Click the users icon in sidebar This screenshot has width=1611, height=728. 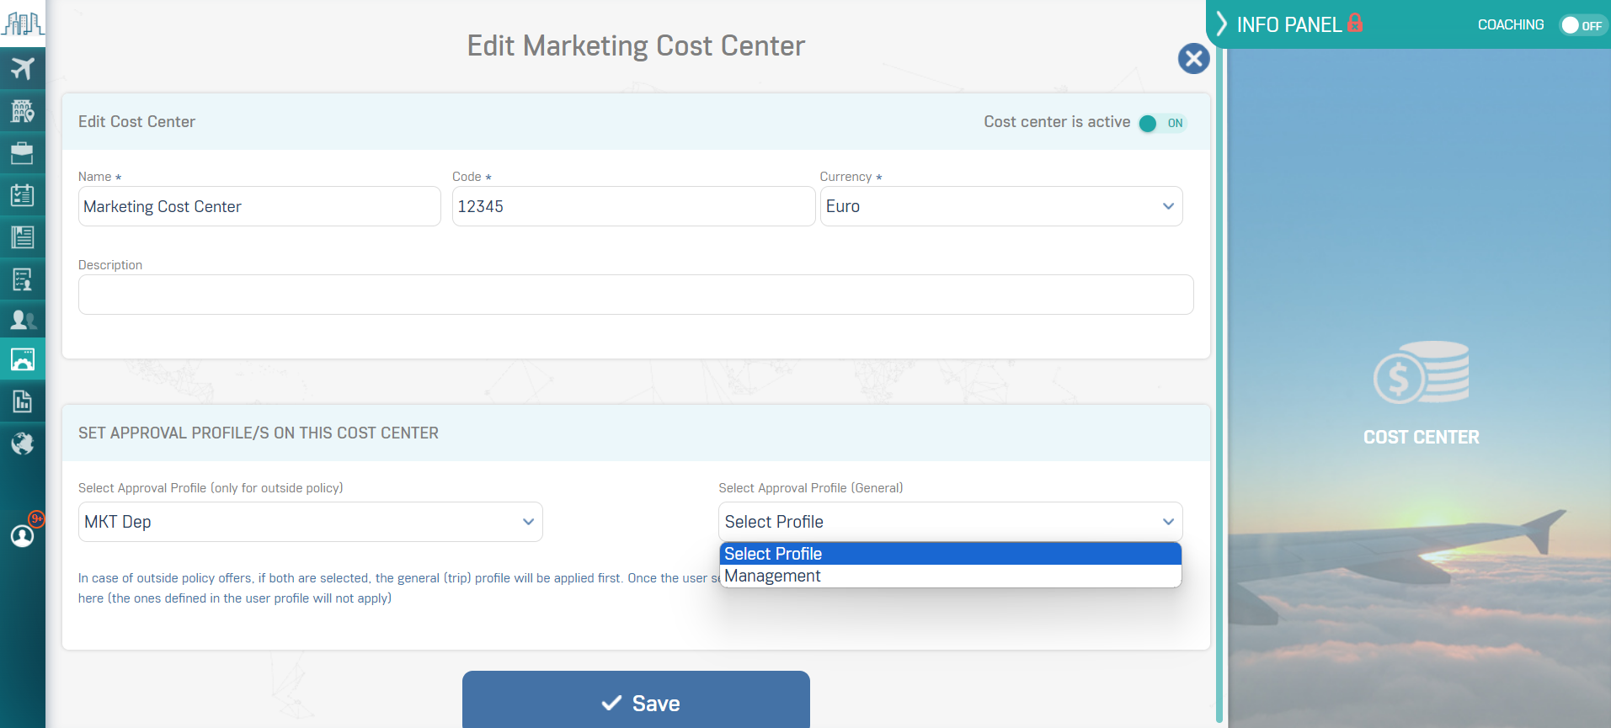click(x=23, y=320)
